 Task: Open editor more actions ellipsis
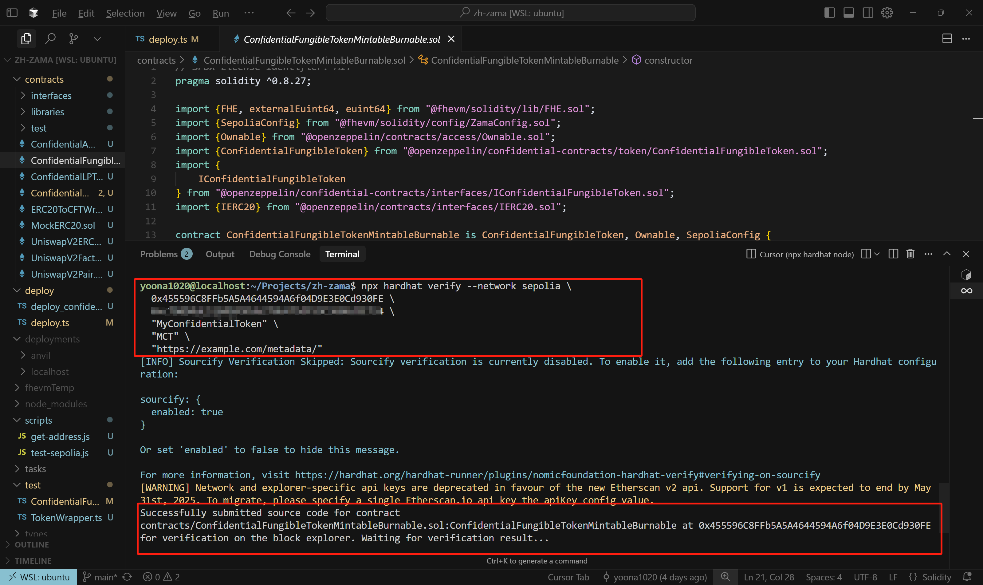point(966,39)
